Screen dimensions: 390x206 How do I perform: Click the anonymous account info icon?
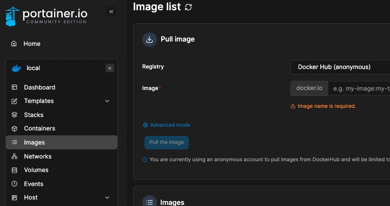144,160
